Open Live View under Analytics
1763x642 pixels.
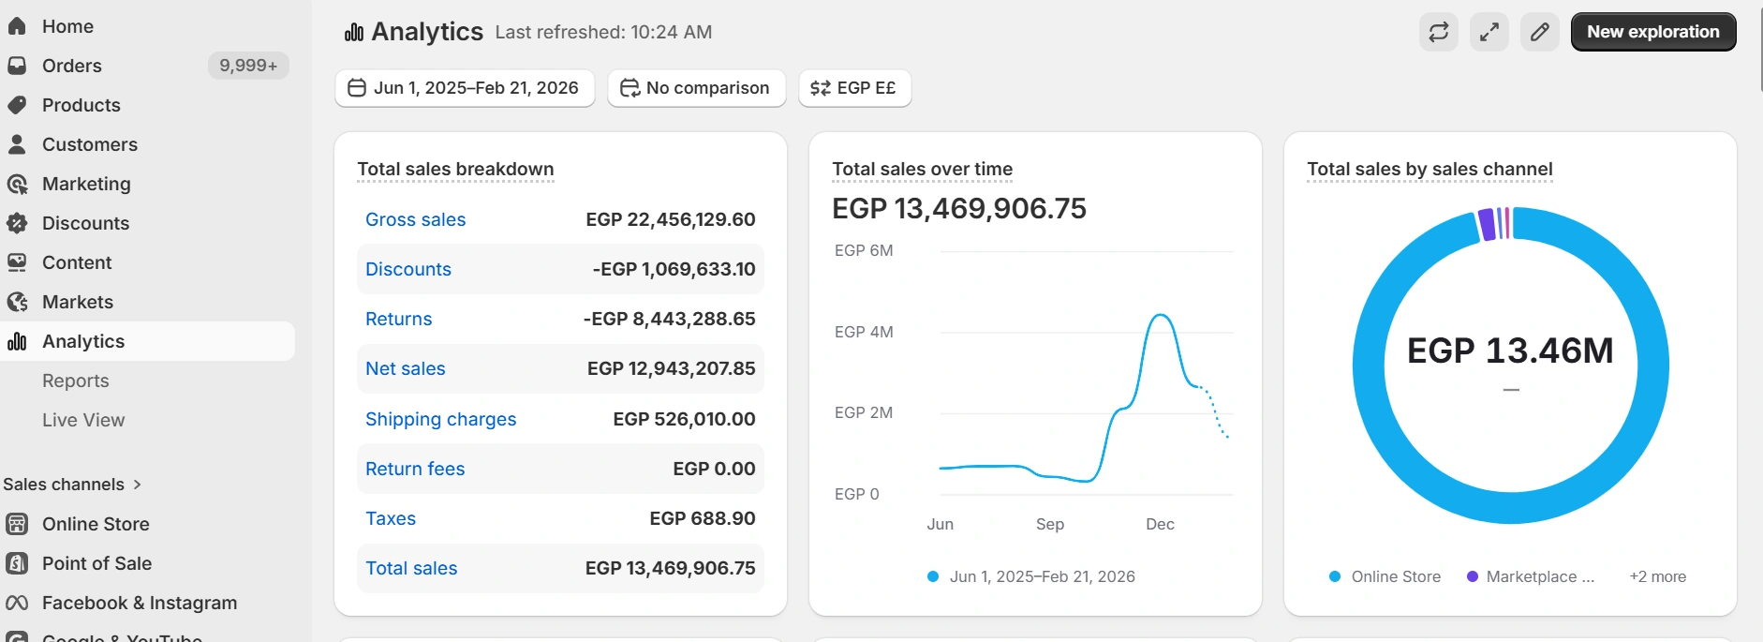(x=83, y=420)
